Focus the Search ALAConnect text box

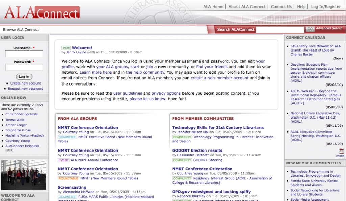click(x=280, y=30)
